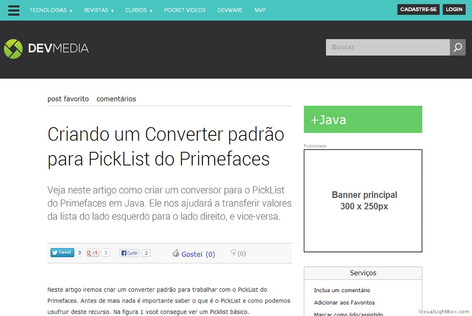Viewport: 472px width, 316px height.
Task: Click the Cadastre-se button
Action: (x=418, y=9)
